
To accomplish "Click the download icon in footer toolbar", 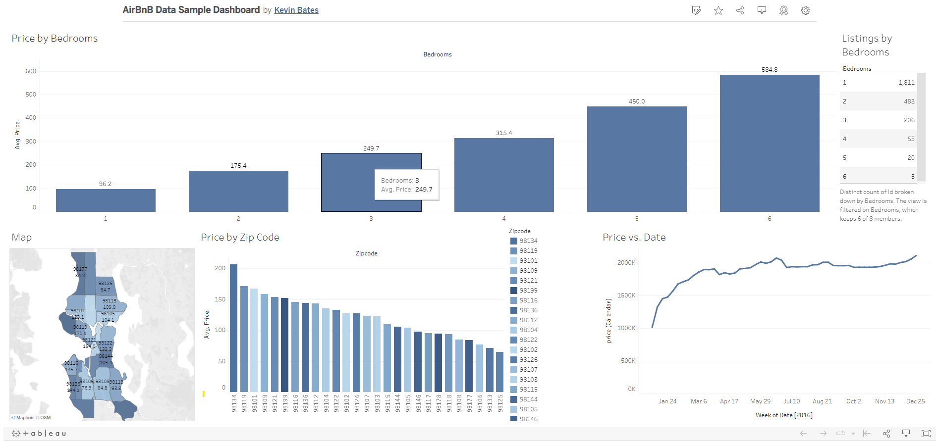I will point(906,433).
